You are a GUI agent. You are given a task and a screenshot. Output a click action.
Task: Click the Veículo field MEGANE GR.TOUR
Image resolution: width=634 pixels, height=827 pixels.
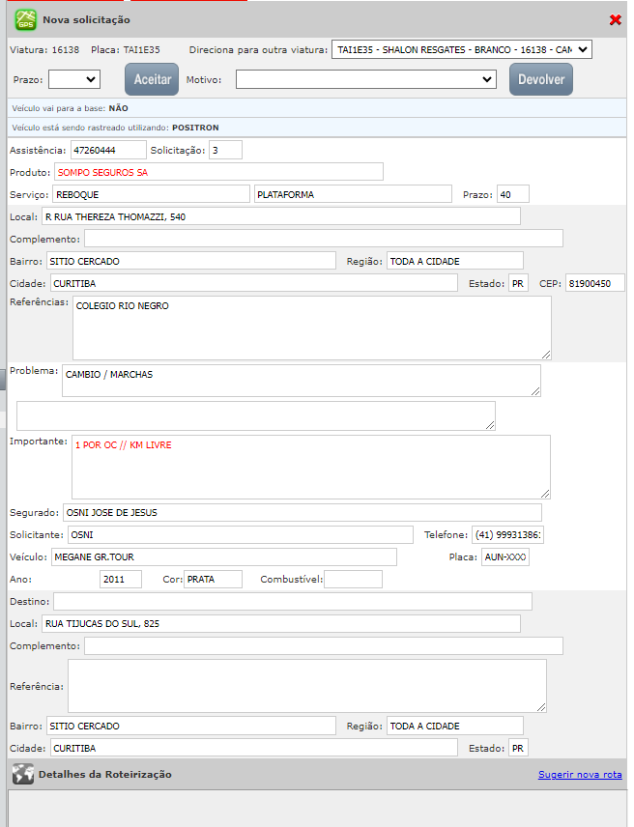point(222,557)
